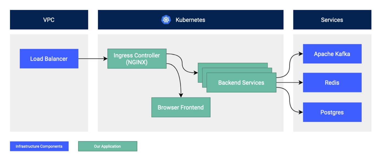Screen dimensions: 382x162
Task: Select the Services header label
Action: tap(332, 20)
